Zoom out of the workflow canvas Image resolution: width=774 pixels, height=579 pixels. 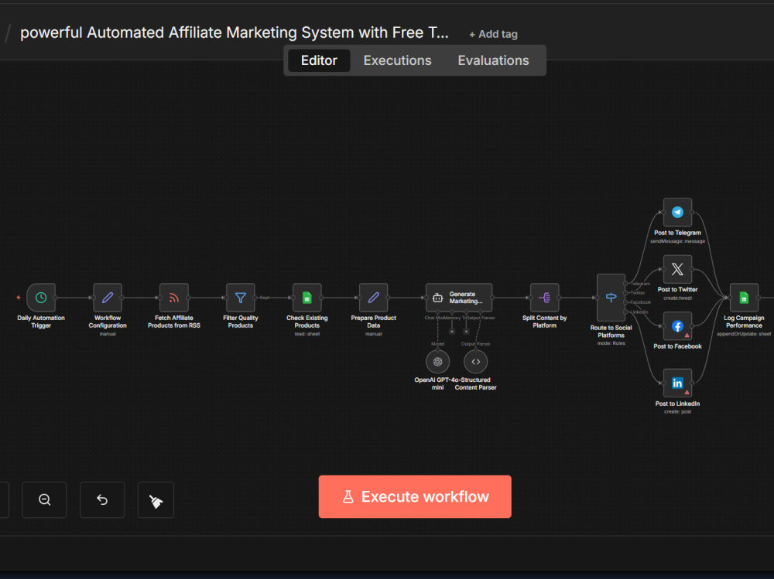coord(44,499)
